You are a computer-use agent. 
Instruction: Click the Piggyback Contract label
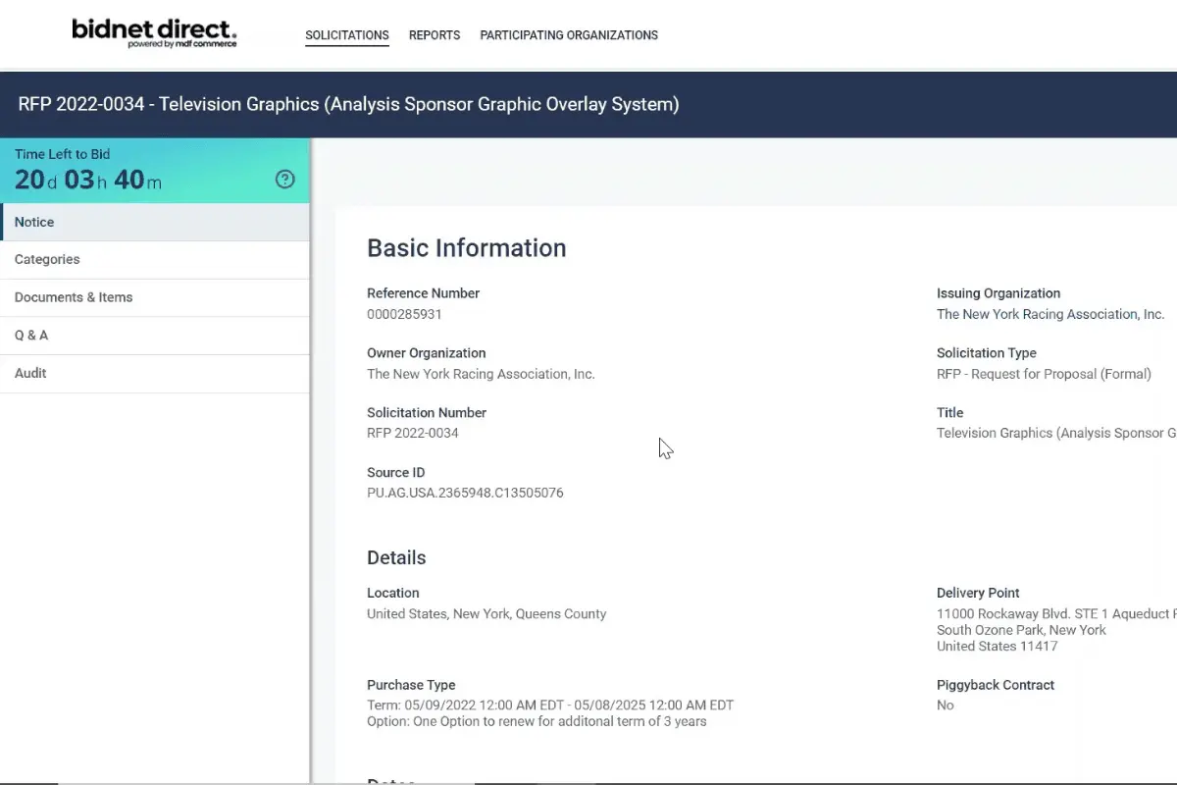click(996, 685)
